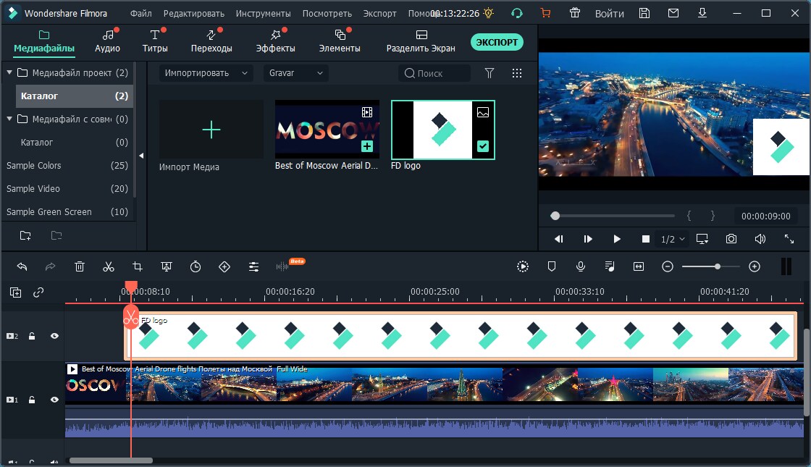The height and width of the screenshot is (467, 811).
Task: Click the preview playback progress slider
Action: point(613,216)
